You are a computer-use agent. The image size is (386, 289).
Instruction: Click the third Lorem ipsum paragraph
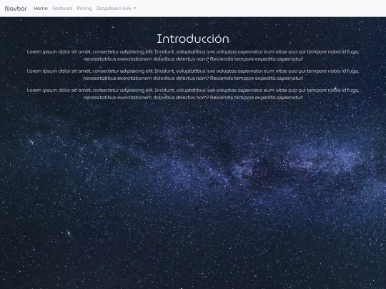pyautogui.click(x=193, y=94)
